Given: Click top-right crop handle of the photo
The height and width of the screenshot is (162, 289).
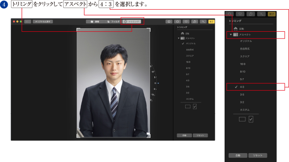Looking at the screenshot, I should (x=149, y=30).
